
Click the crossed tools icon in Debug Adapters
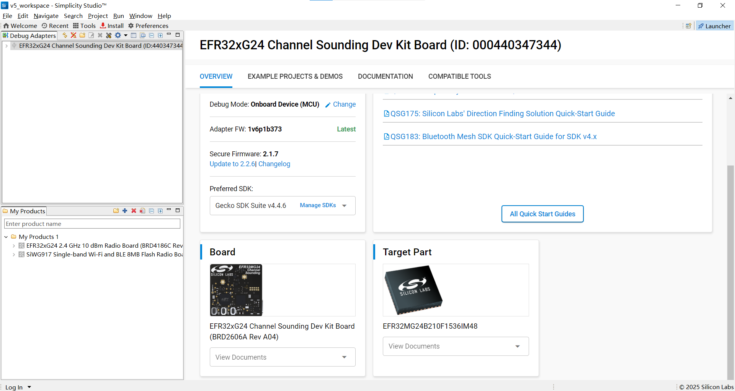pos(109,35)
